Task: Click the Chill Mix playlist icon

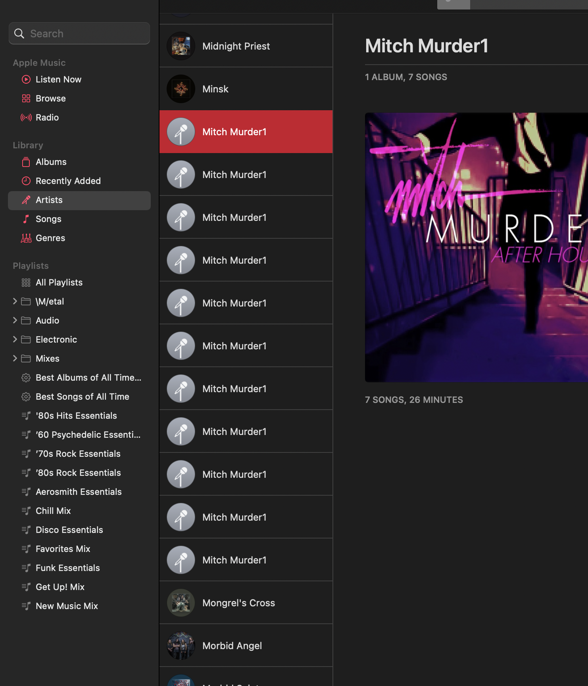Action: coord(26,511)
